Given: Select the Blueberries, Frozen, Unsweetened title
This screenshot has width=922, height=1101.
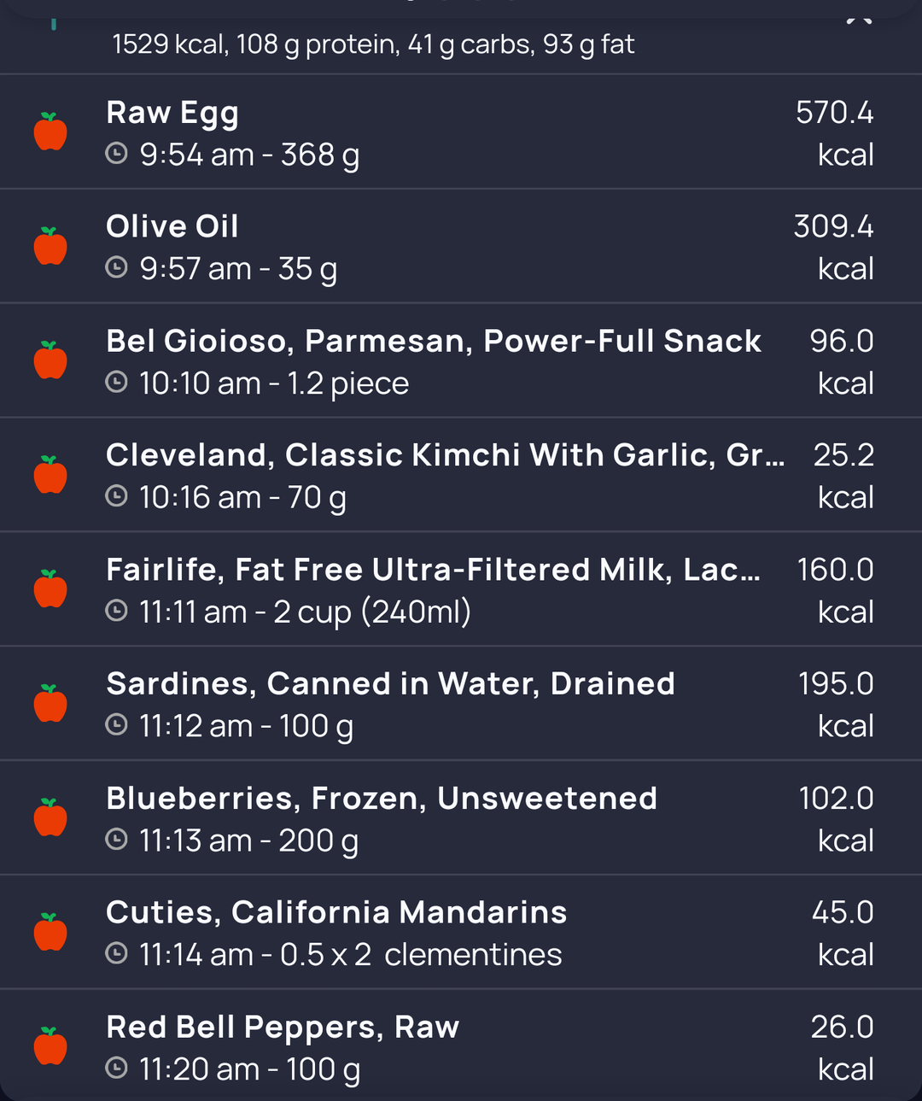Looking at the screenshot, I should [x=382, y=798].
